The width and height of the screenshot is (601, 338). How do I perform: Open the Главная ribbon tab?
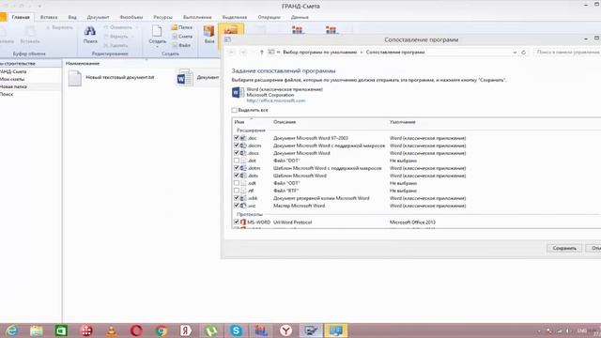(x=21, y=17)
